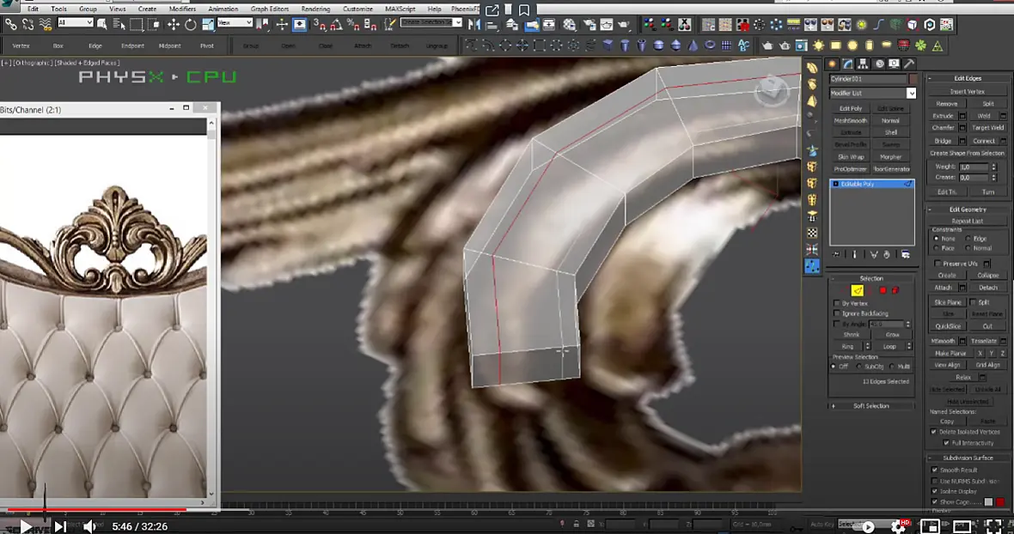Open the Customize menu
Image resolution: width=1014 pixels, height=534 pixels.
pyautogui.click(x=357, y=9)
